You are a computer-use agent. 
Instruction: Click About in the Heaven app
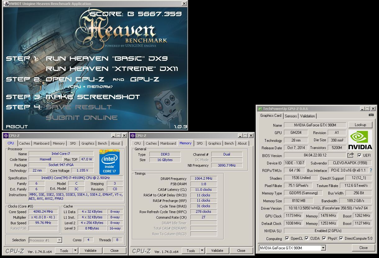17,127
